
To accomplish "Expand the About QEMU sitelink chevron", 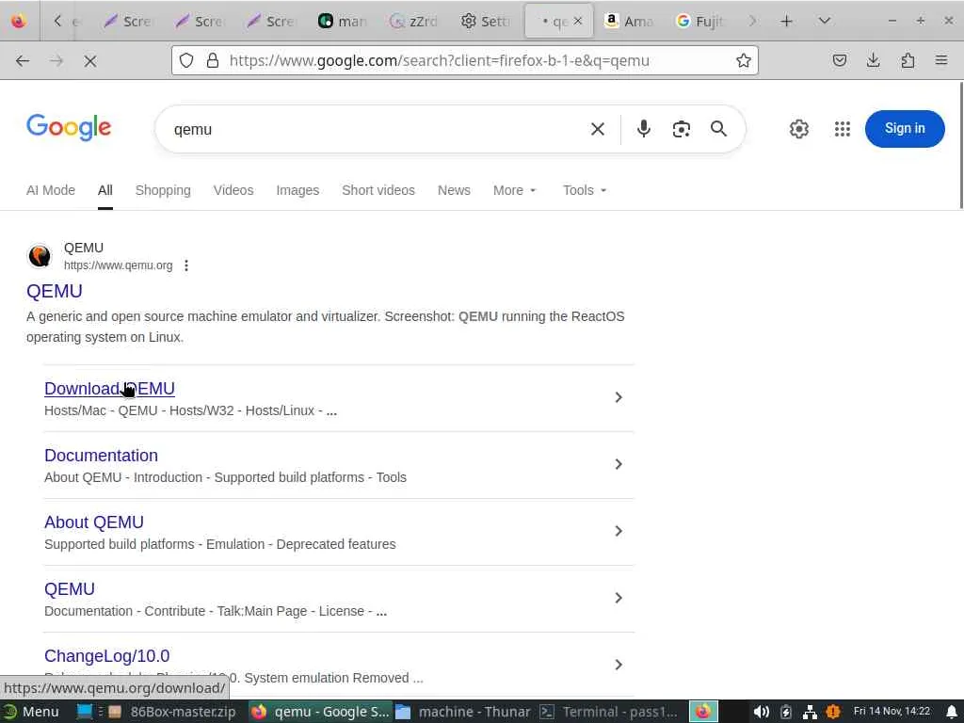I will click(x=619, y=531).
